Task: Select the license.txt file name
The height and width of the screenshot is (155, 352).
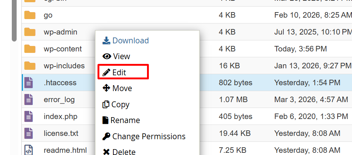Action: click(x=61, y=133)
